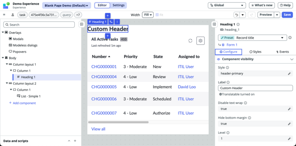The image size is (296, 146).
Task: Click the Preview button
Action: [x=266, y=15]
